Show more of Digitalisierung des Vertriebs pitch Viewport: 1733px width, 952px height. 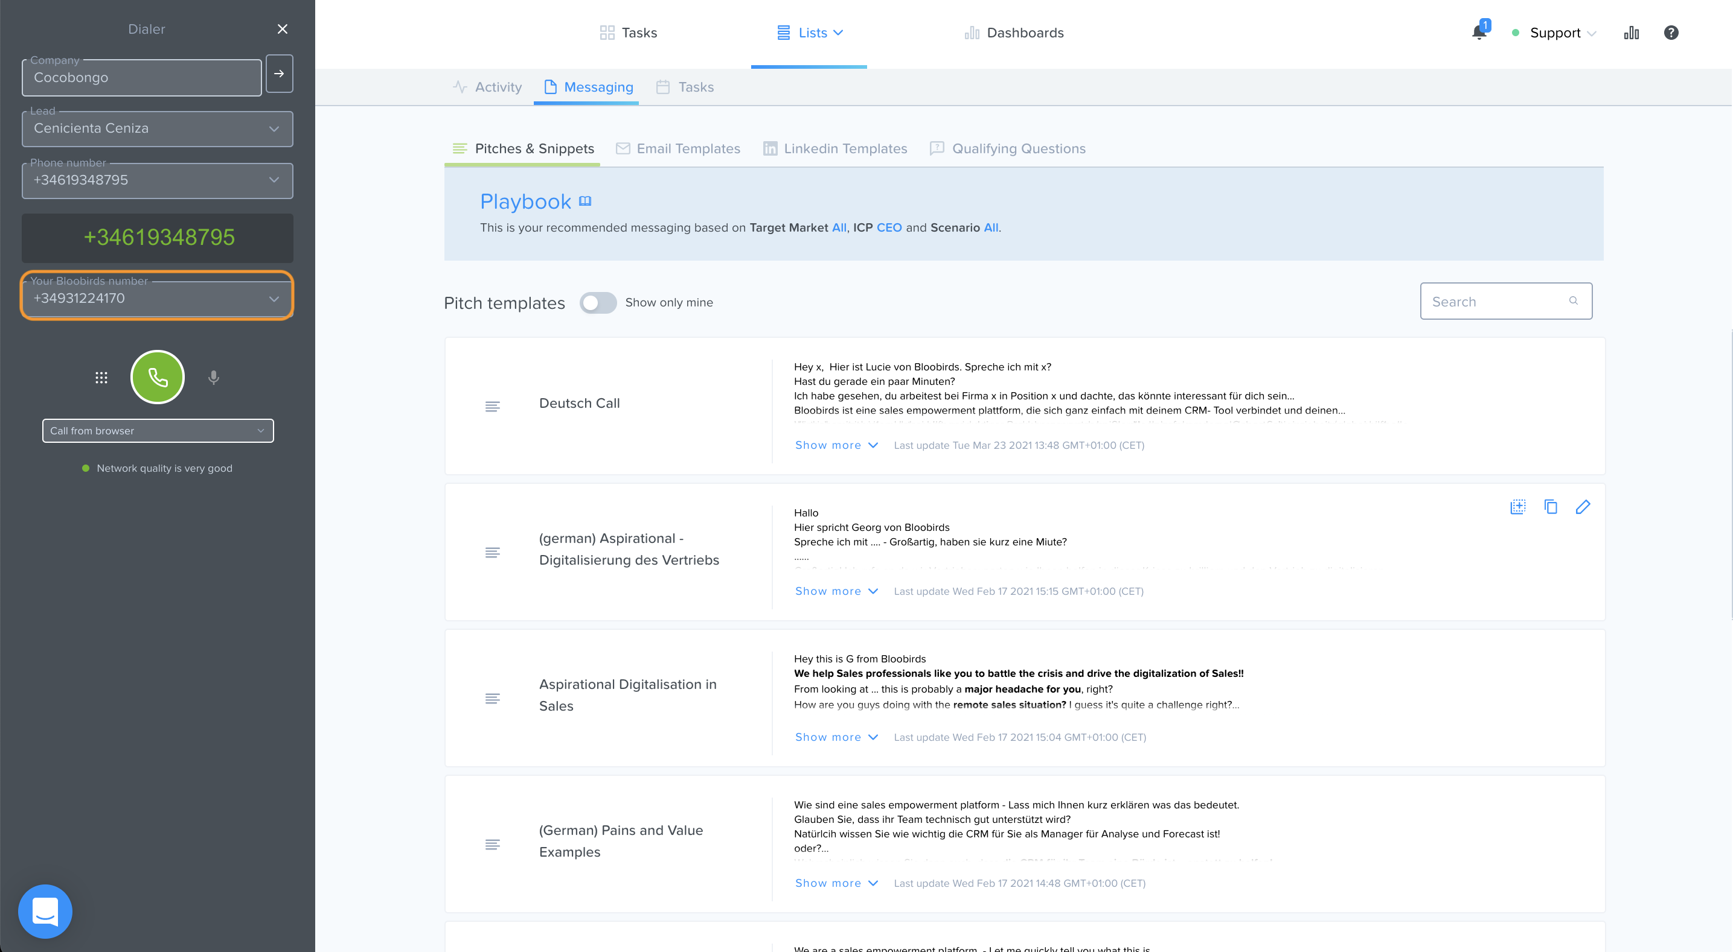tap(836, 591)
